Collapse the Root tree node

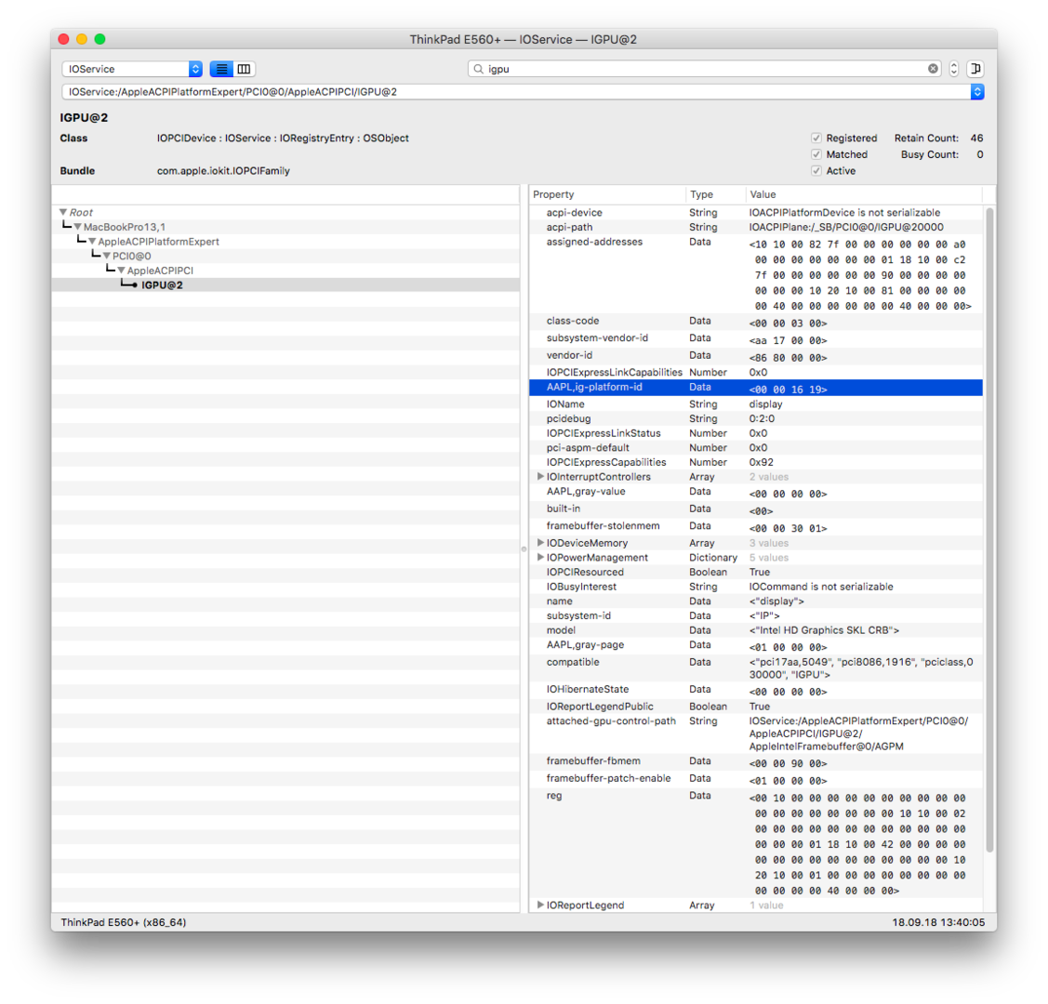(63, 213)
